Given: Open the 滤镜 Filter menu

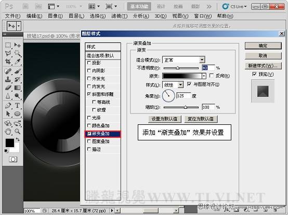Looking at the screenshot, I should coord(120,16).
